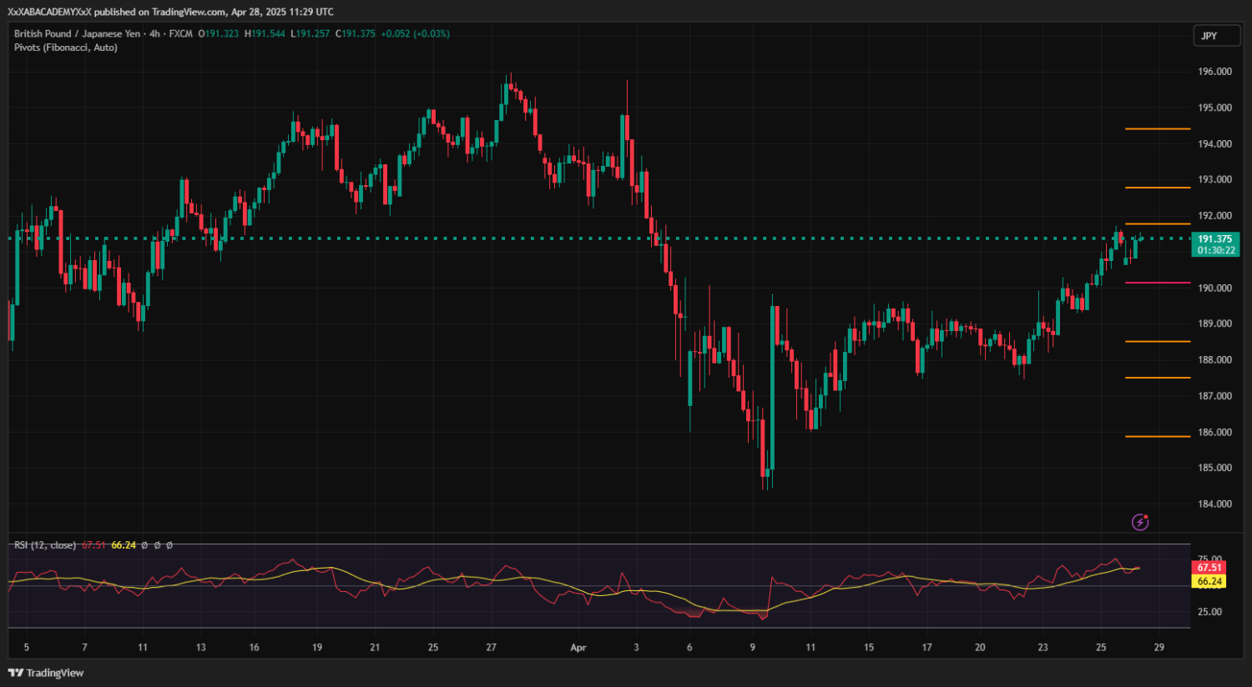Click the purple lightning bolt event icon
Image resolution: width=1252 pixels, height=687 pixels.
(1140, 522)
